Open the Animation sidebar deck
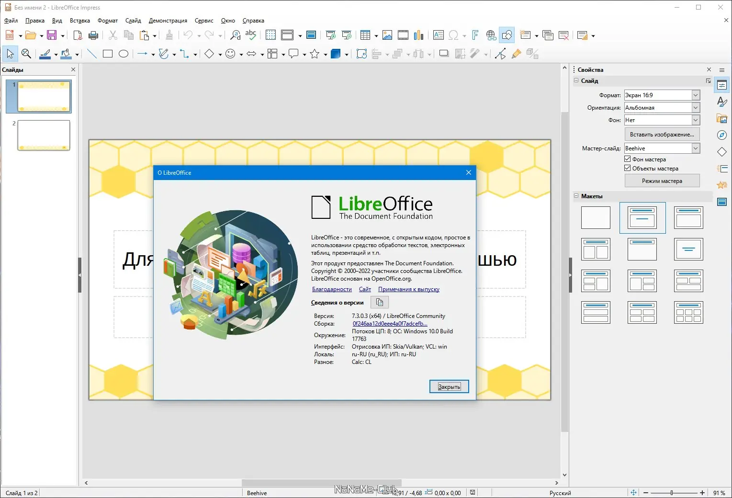The height and width of the screenshot is (498, 732). (722, 185)
